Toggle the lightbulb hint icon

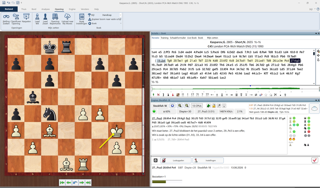tap(224, 106)
